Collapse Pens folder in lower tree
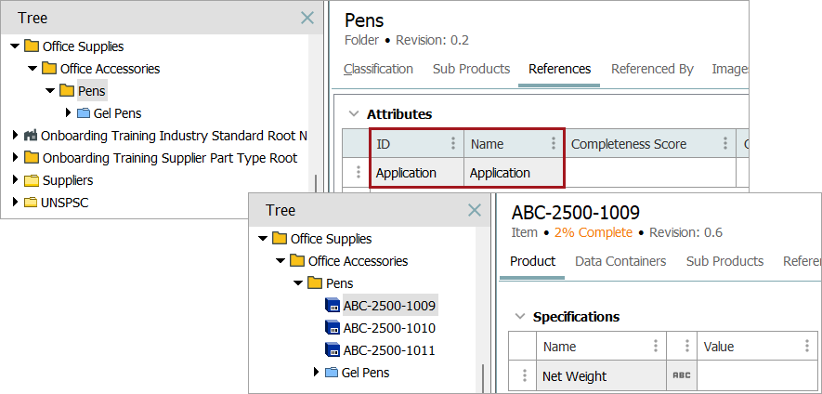The image size is (822, 394). point(298,283)
